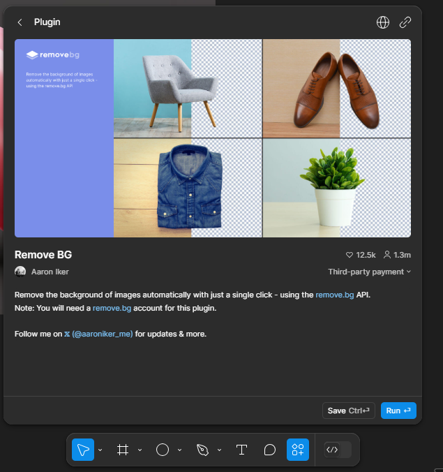Open remove.bg link in first description line
443x472 pixels.
tap(334, 295)
